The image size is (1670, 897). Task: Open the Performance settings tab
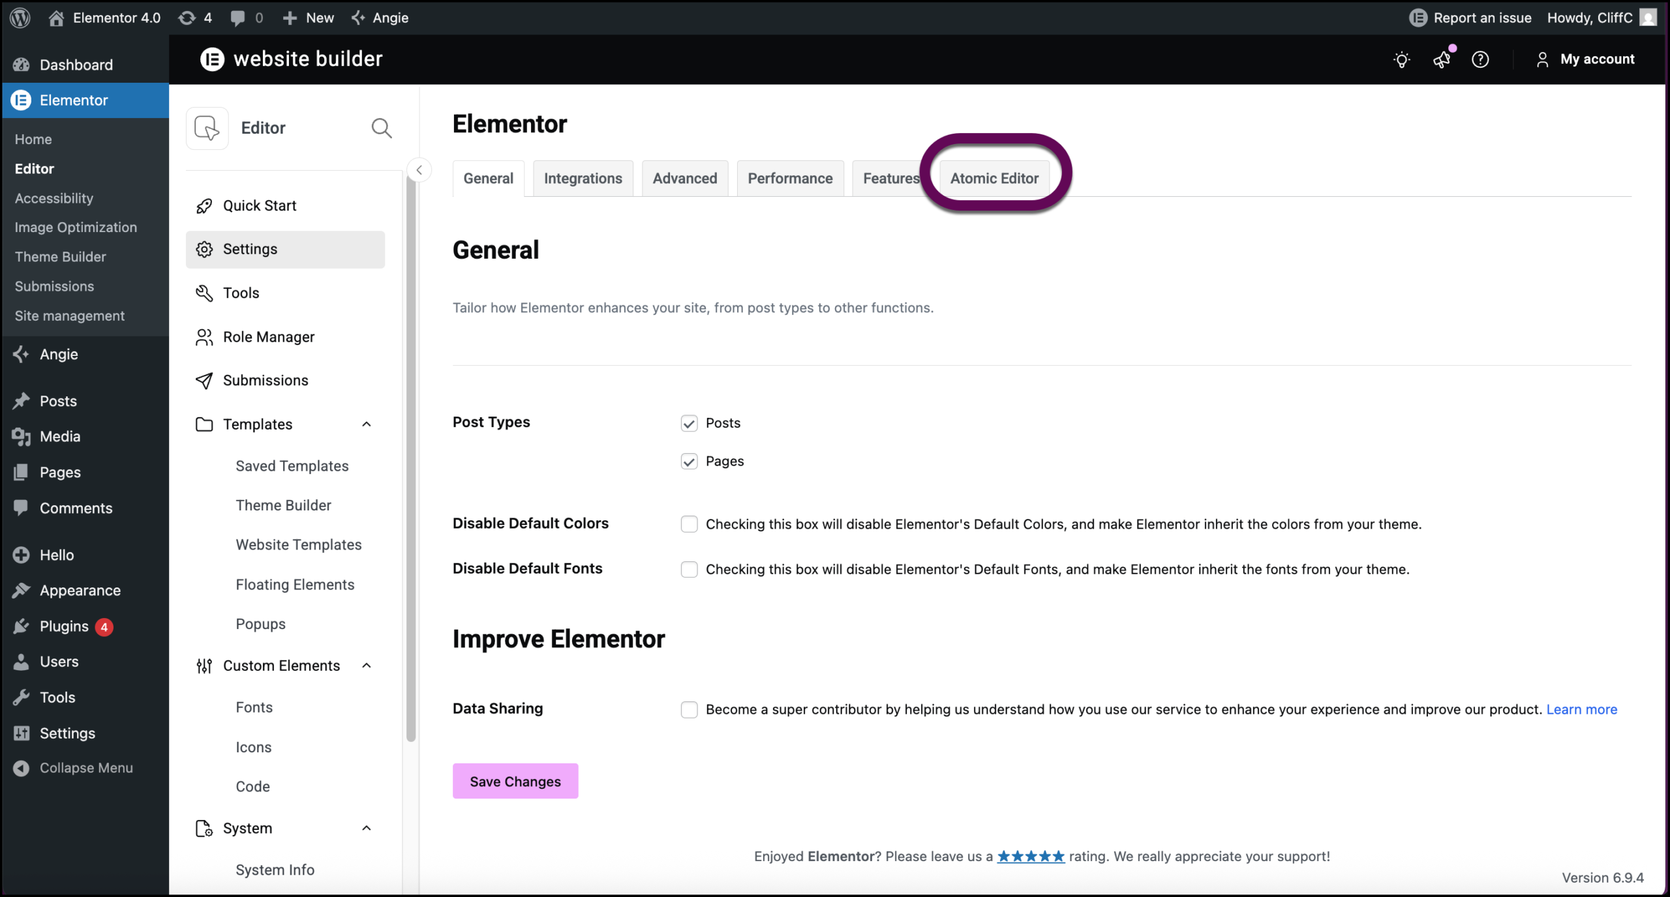click(790, 178)
